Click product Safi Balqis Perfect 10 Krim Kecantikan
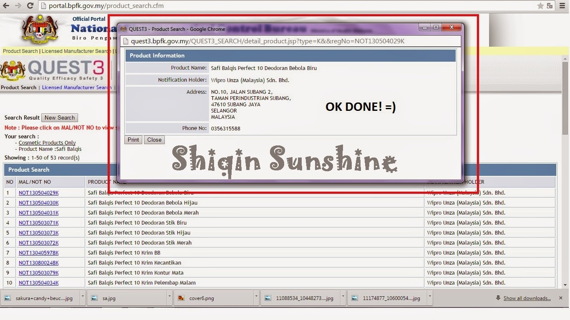Viewport: 570px width, 320px height. coord(134,263)
